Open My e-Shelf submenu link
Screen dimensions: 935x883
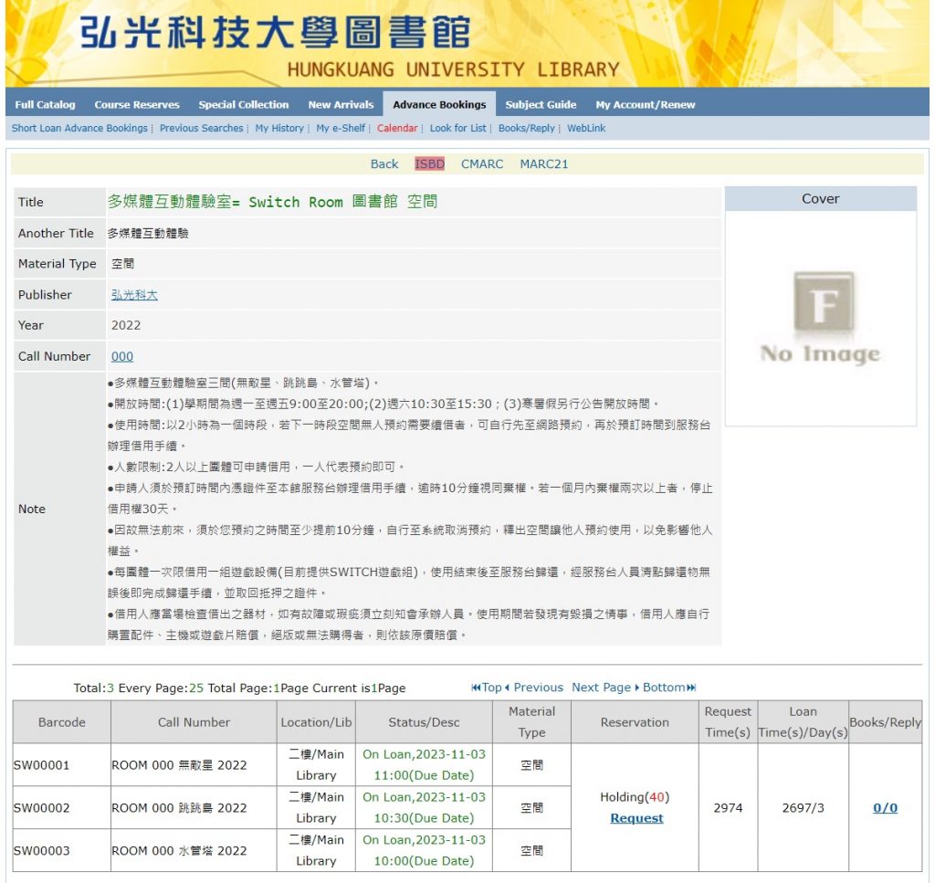tap(341, 129)
